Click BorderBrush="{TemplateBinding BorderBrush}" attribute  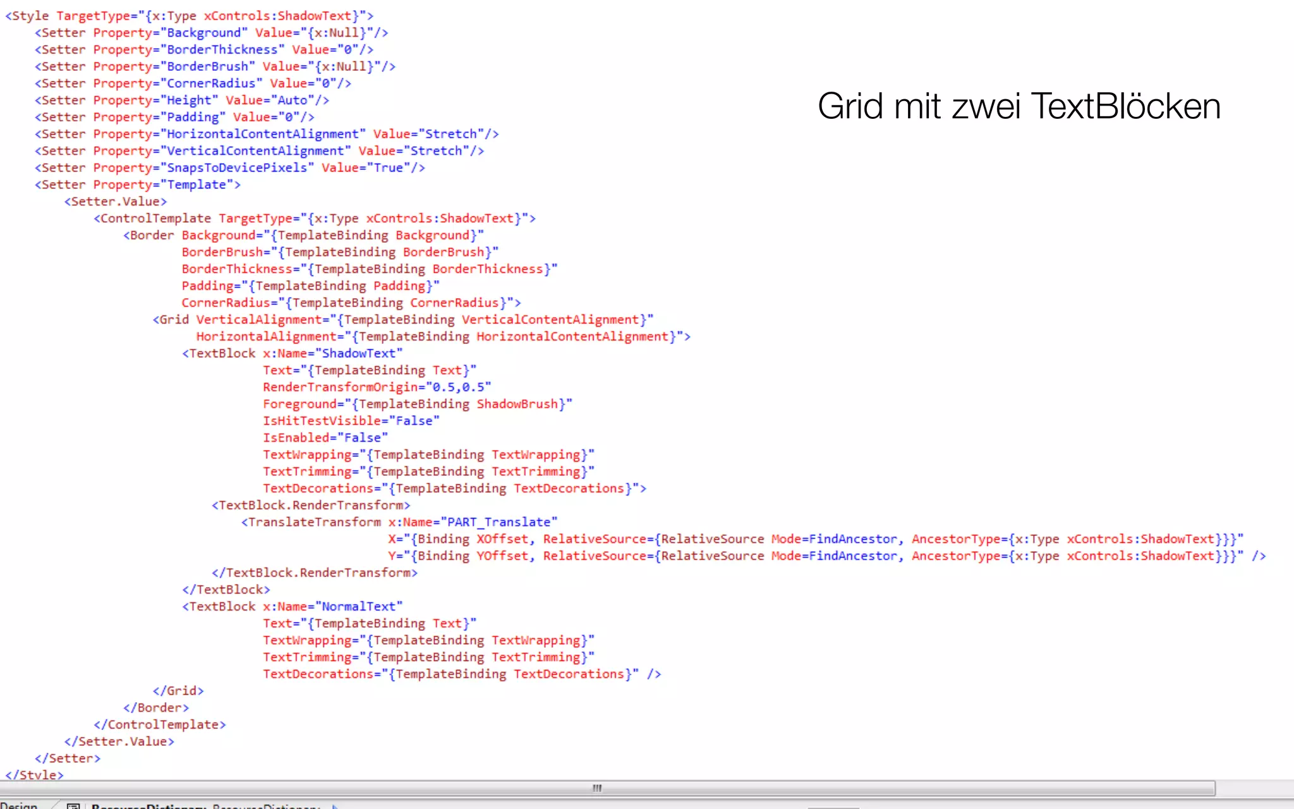340,252
